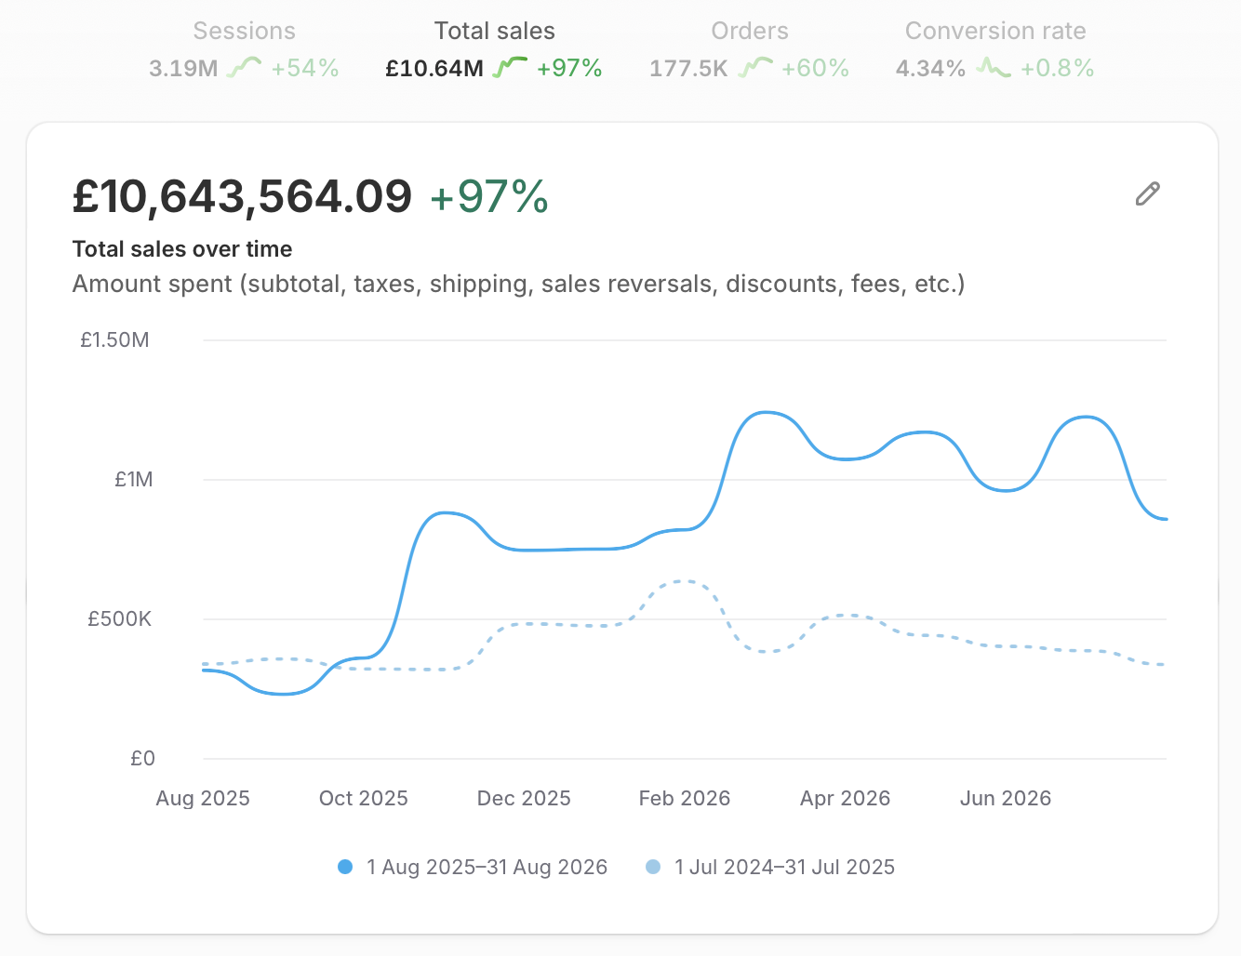This screenshot has width=1241, height=956.
Task: Click the Total sales sparkline icon
Action: tap(510, 67)
